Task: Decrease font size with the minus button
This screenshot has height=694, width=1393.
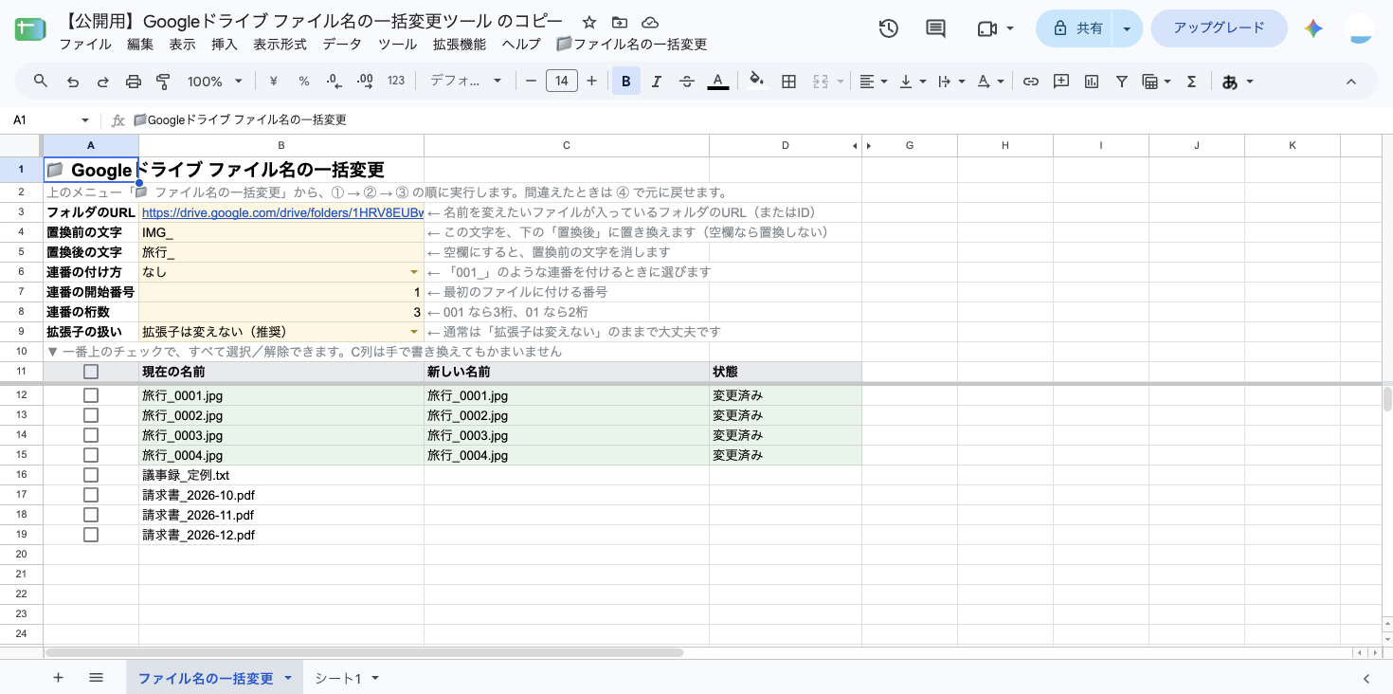Action: pos(531,82)
